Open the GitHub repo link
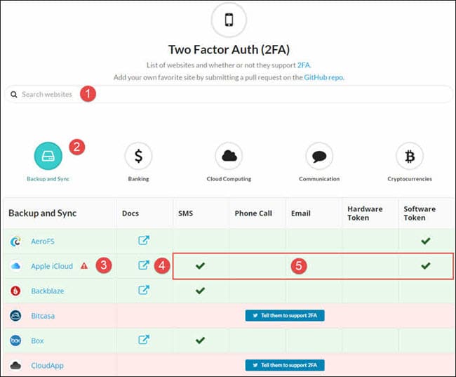Viewport: 456px width, 377px height. [323, 77]
